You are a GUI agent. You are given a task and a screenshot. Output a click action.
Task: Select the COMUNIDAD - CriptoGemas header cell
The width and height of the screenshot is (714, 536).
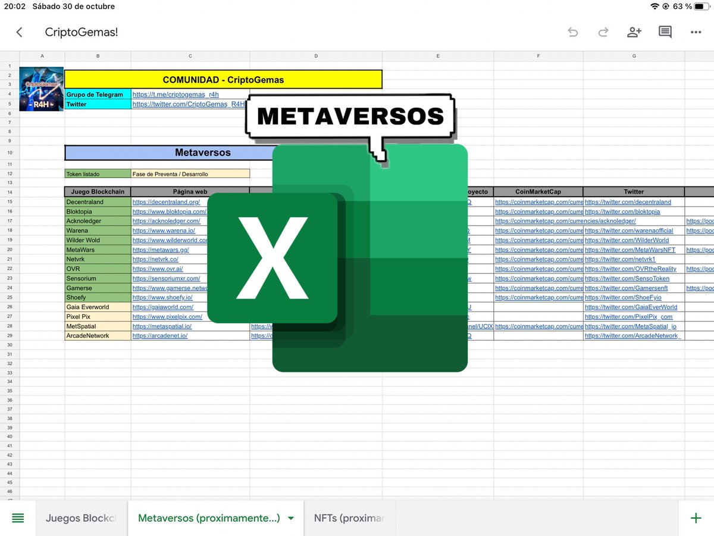pyautogui.click(x=223, y=79)
